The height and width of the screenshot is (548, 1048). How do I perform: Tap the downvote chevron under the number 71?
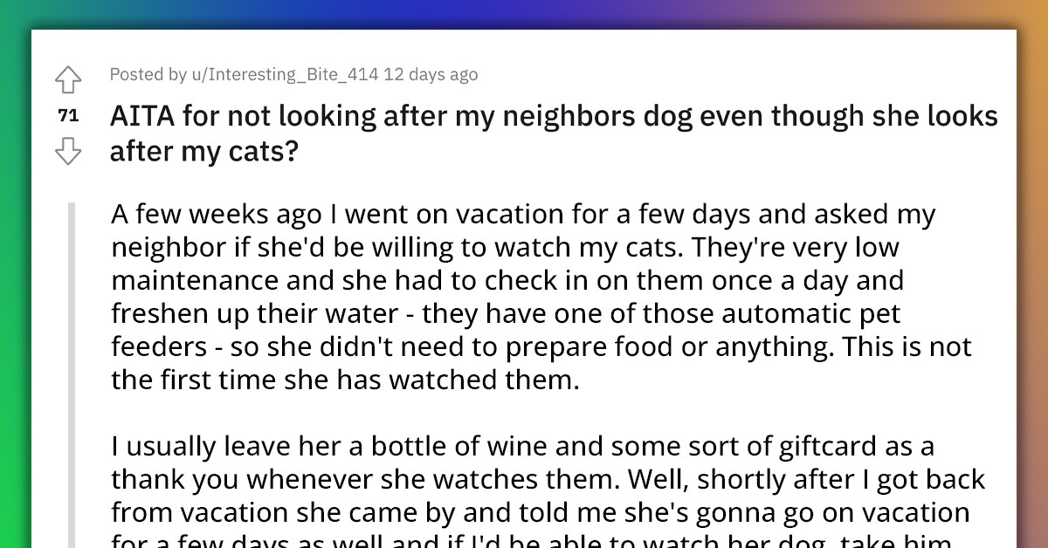[68, 150]
